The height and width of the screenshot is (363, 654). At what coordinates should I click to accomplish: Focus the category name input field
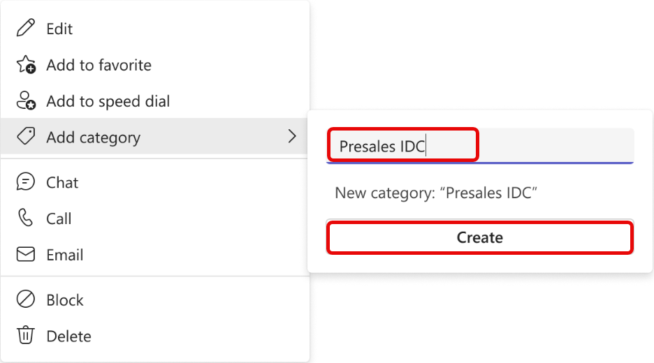coord(480,146)
